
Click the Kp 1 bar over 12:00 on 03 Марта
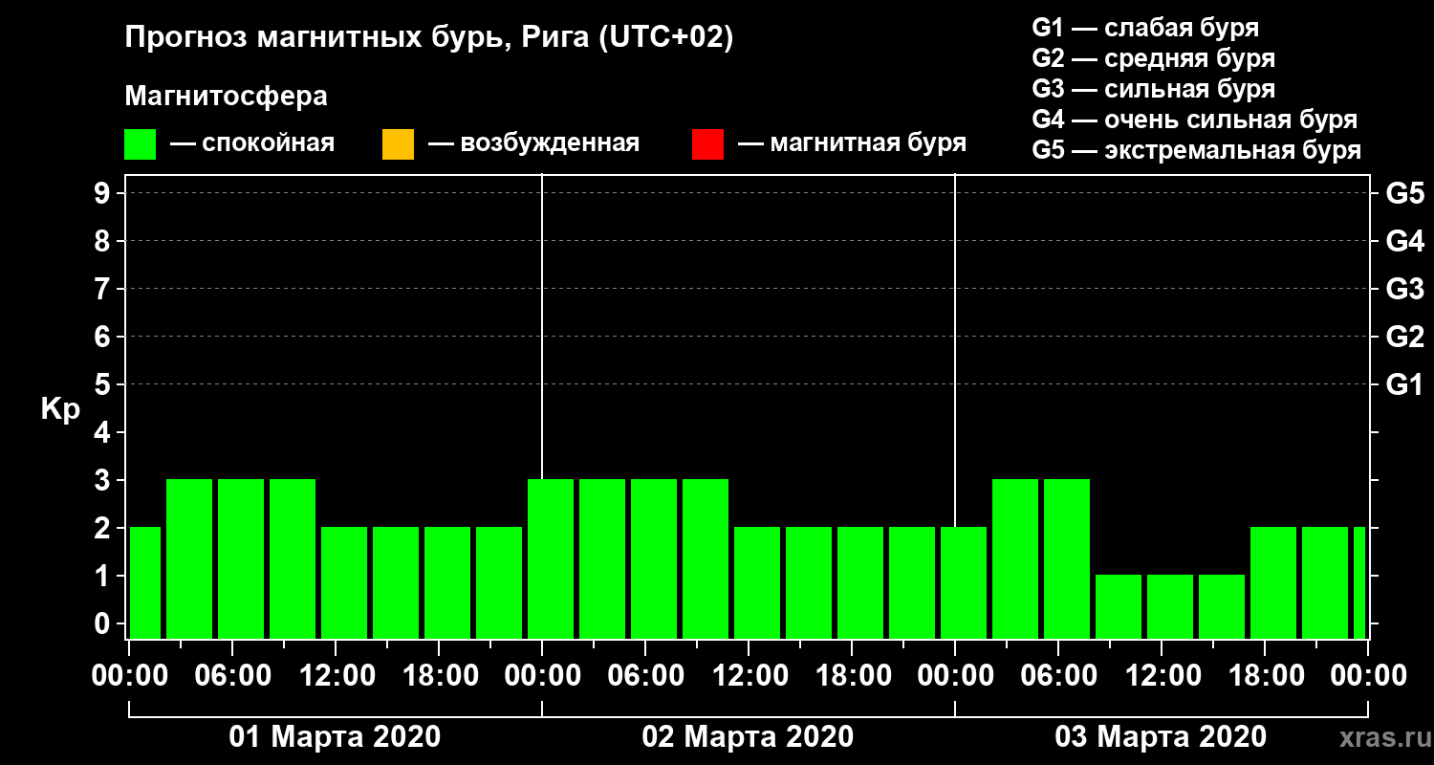pos(1170,607)
